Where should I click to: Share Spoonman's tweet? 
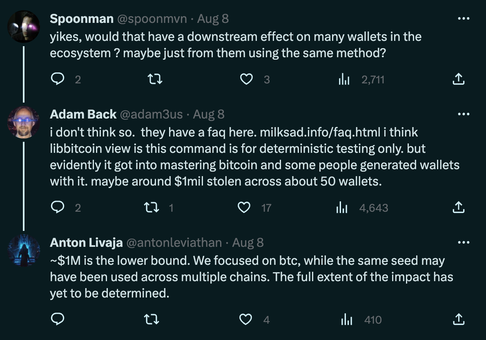click(458, 79)
